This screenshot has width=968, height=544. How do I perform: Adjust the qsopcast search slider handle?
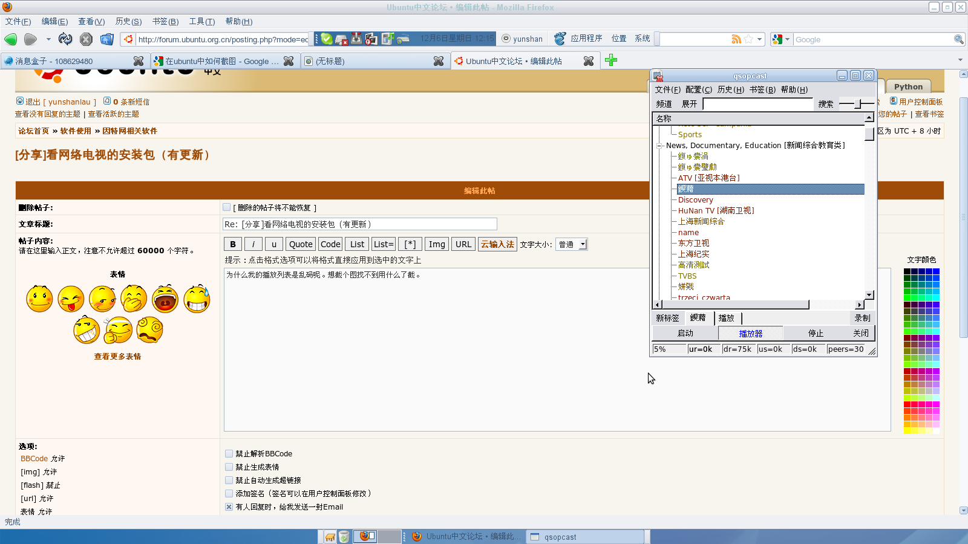pyautogui.click(x=858, y=104)
